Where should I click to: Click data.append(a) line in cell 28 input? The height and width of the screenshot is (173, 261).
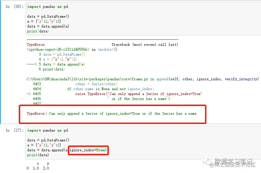click(48, 26)
